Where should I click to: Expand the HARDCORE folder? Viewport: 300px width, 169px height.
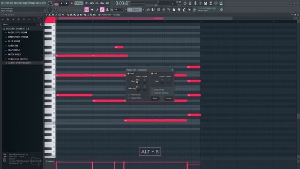coord(13,46)
